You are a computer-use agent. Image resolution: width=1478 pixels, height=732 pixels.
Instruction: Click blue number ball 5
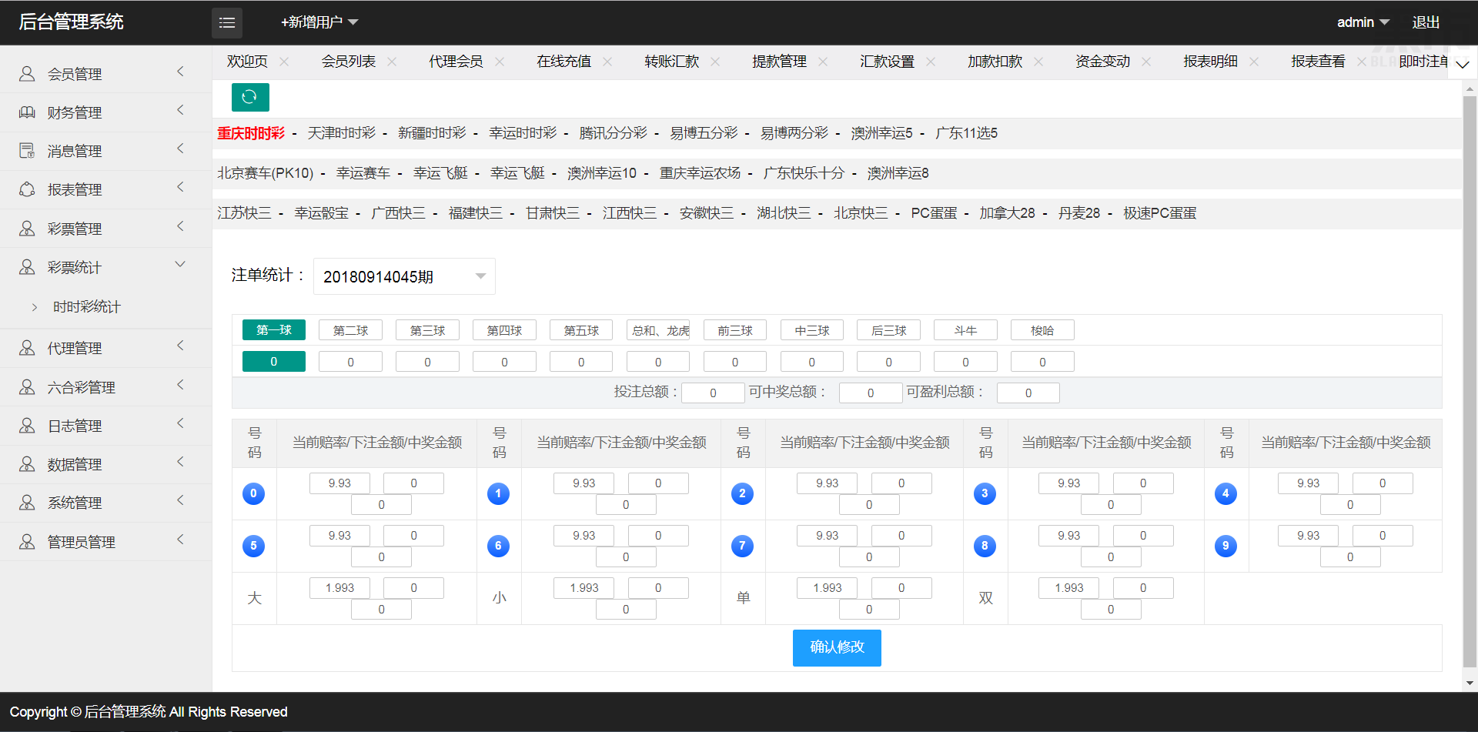tap(254, 546)
